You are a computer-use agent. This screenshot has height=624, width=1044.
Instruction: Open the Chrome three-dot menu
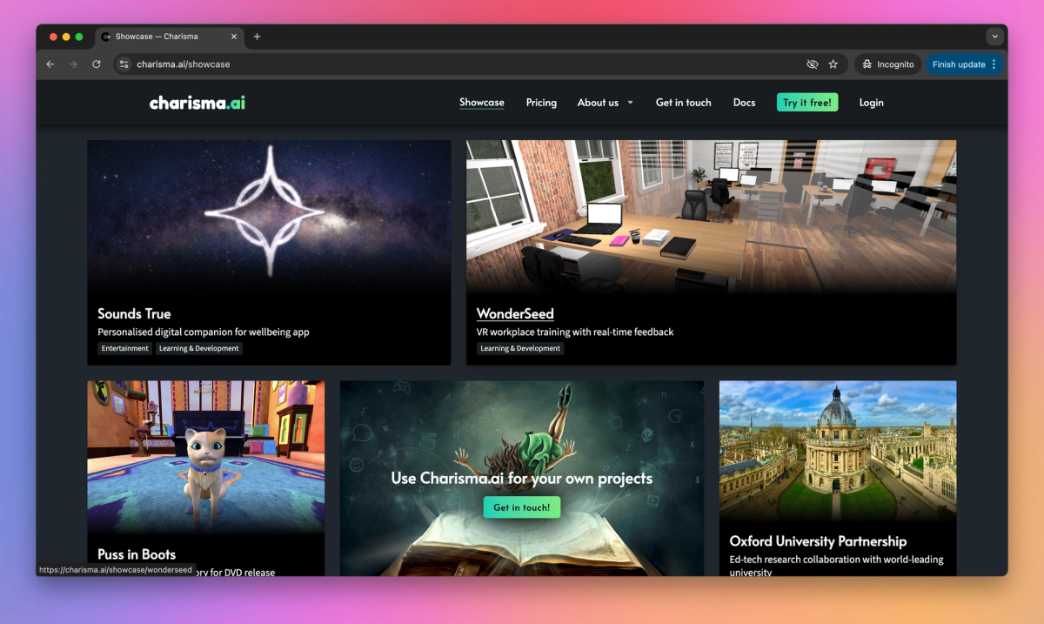tap(994, 64)
